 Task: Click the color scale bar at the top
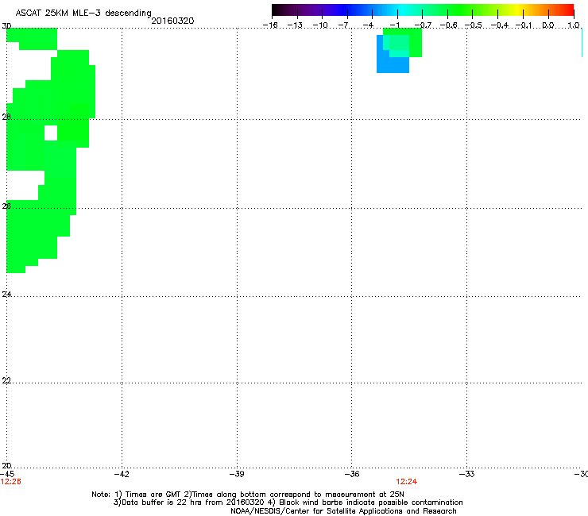coord(423,10)
